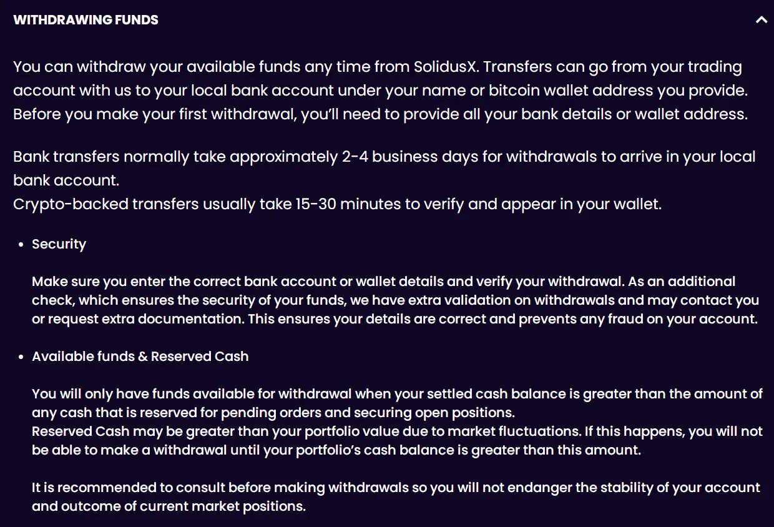Click the paragraph starting 'Make sure you enter'
Screen dimensions: 774x527
pos(395,300)
